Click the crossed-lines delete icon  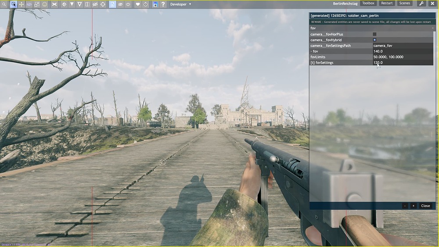coord(54,4)
